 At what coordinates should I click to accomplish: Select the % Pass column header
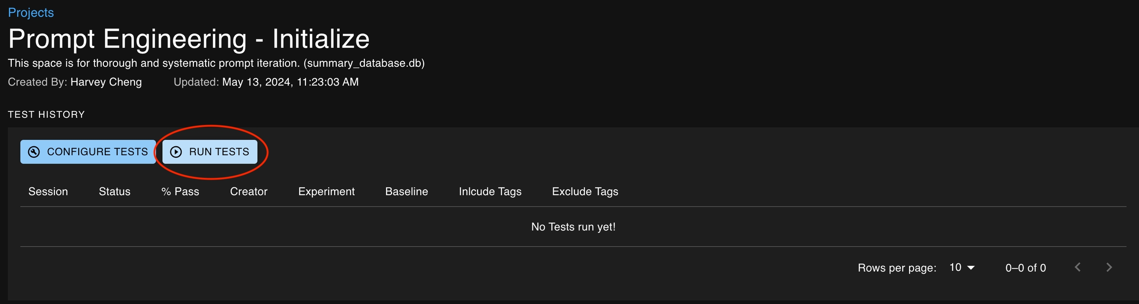180,191
